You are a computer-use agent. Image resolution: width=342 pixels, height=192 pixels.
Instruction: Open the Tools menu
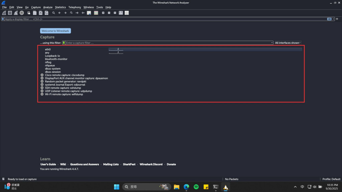point(100,7)
